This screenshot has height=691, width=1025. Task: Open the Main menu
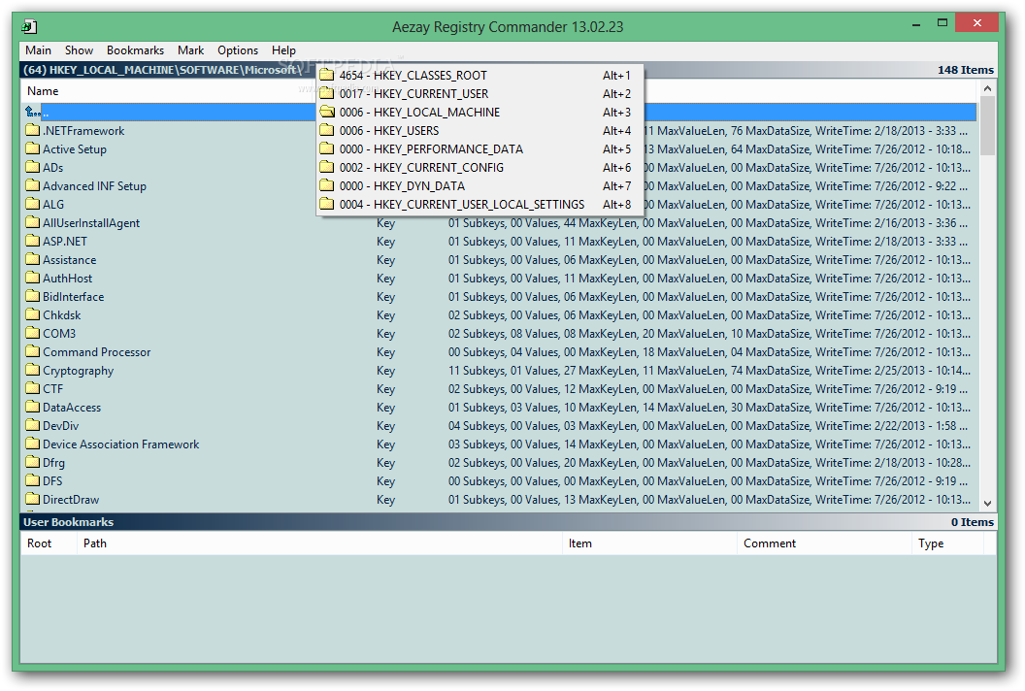tap(38, 50)
